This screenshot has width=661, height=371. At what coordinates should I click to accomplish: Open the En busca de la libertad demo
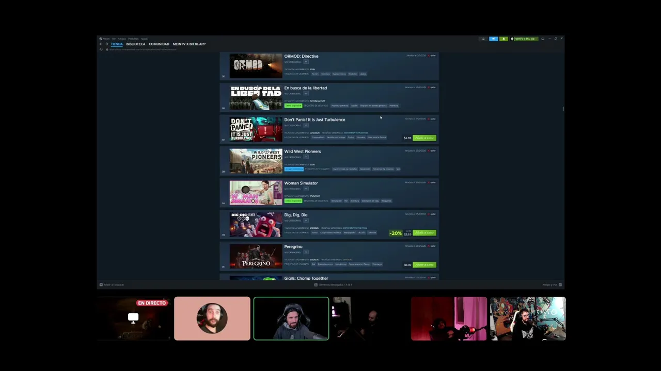coord(293,106)
